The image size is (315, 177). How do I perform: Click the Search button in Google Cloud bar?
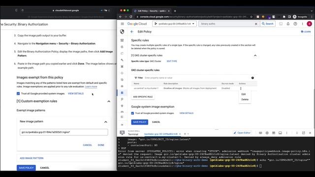[268, 24]
